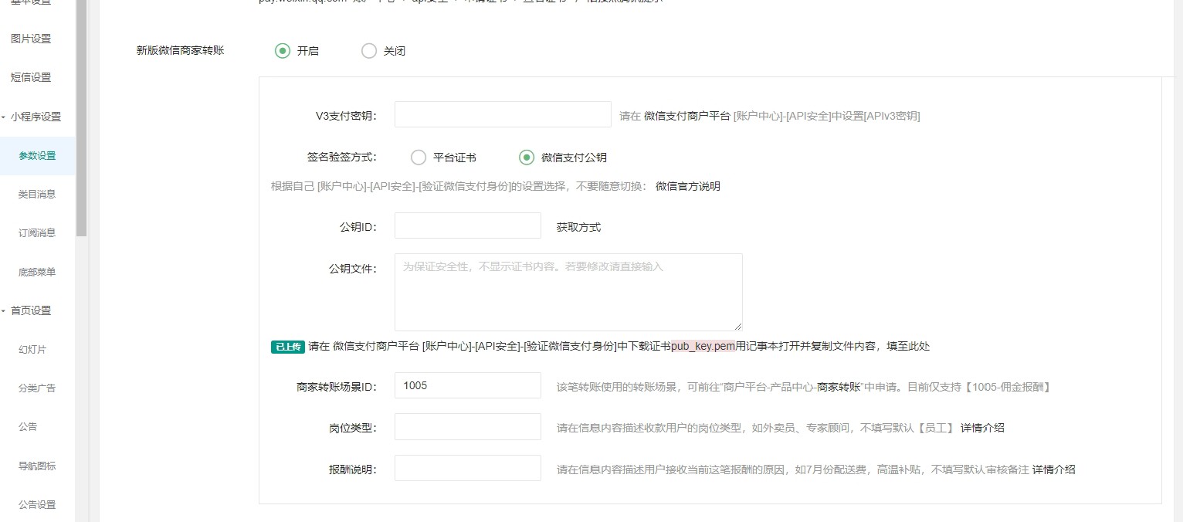Focus the 报酬说明 input field
Screen dimensions: 1183x522
468,468
